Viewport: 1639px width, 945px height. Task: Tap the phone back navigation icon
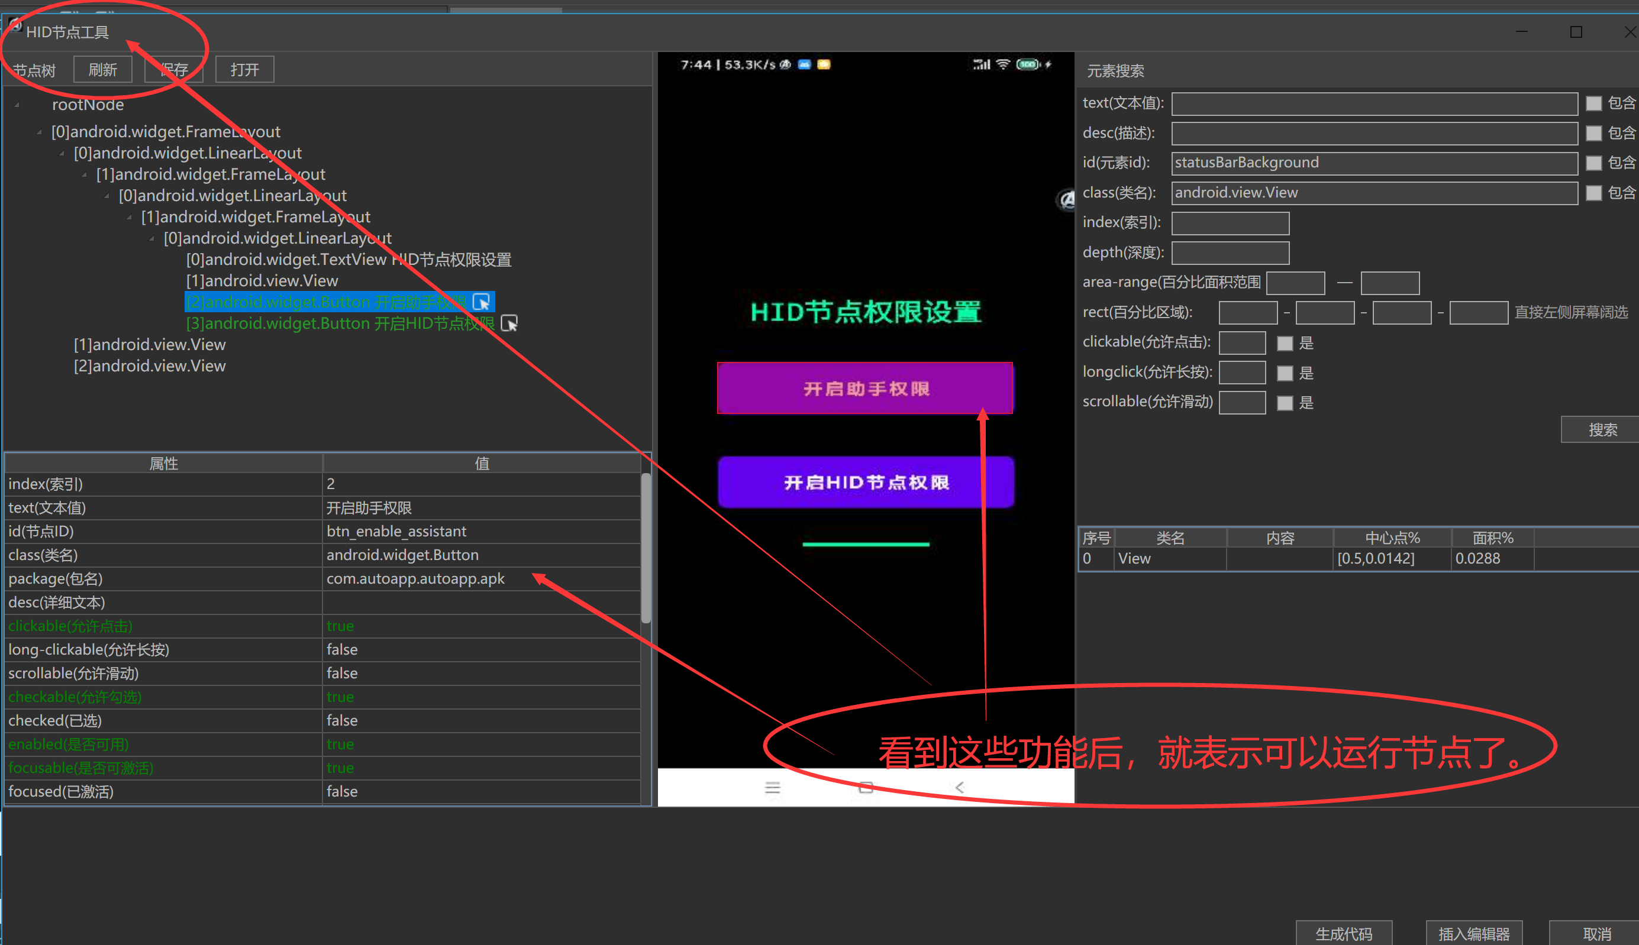(960, 787)
